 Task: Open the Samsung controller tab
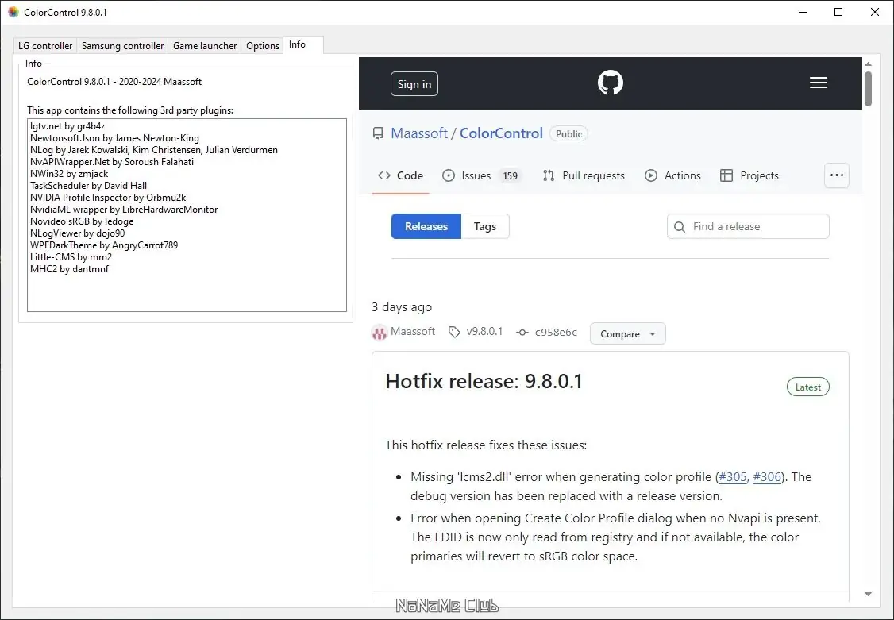(x=122, y=46)
